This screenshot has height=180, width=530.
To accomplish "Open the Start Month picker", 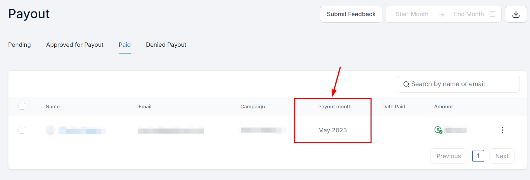I will 412,14.
